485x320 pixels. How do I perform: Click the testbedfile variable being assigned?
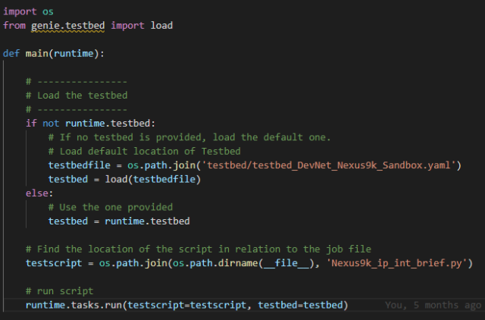(80, 165)
